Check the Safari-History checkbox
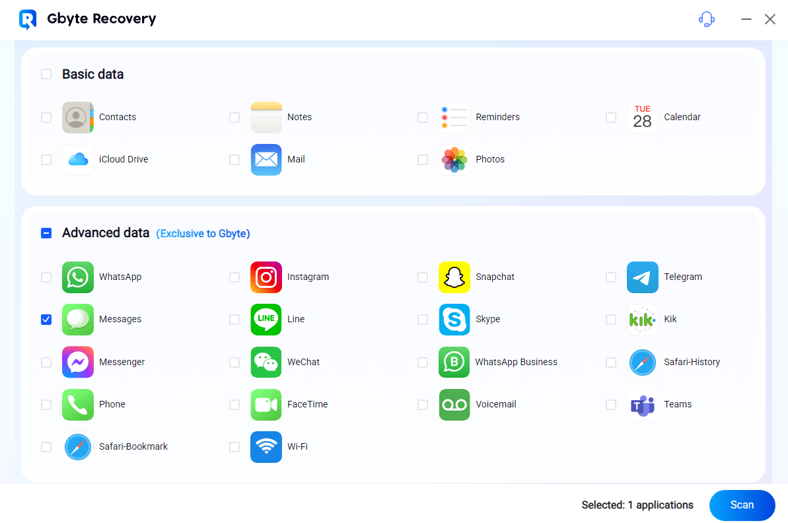 click(610, 363)
